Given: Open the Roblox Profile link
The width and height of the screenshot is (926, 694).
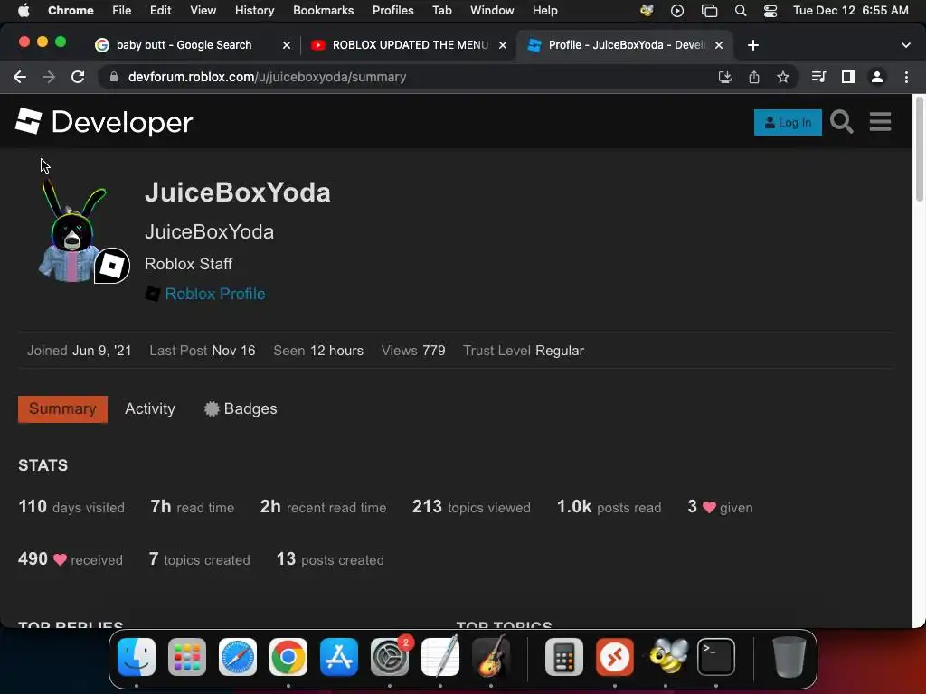Looking at the screenshot, I should point(215,294).
